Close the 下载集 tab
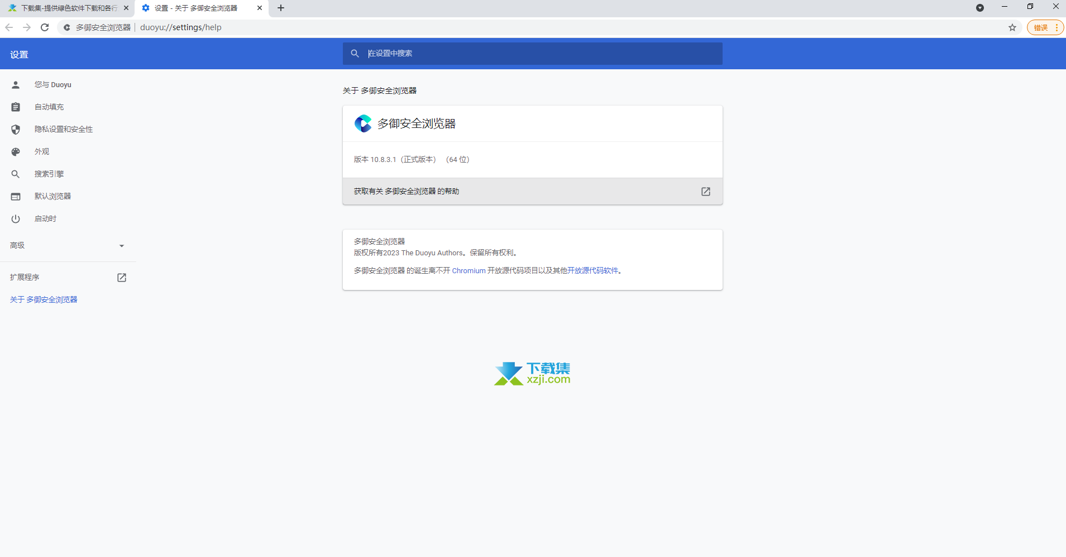Screen dimensions: 1066x557 [126, 8]
